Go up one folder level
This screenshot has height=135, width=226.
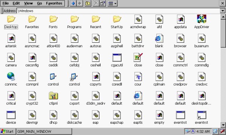(88, 3)
